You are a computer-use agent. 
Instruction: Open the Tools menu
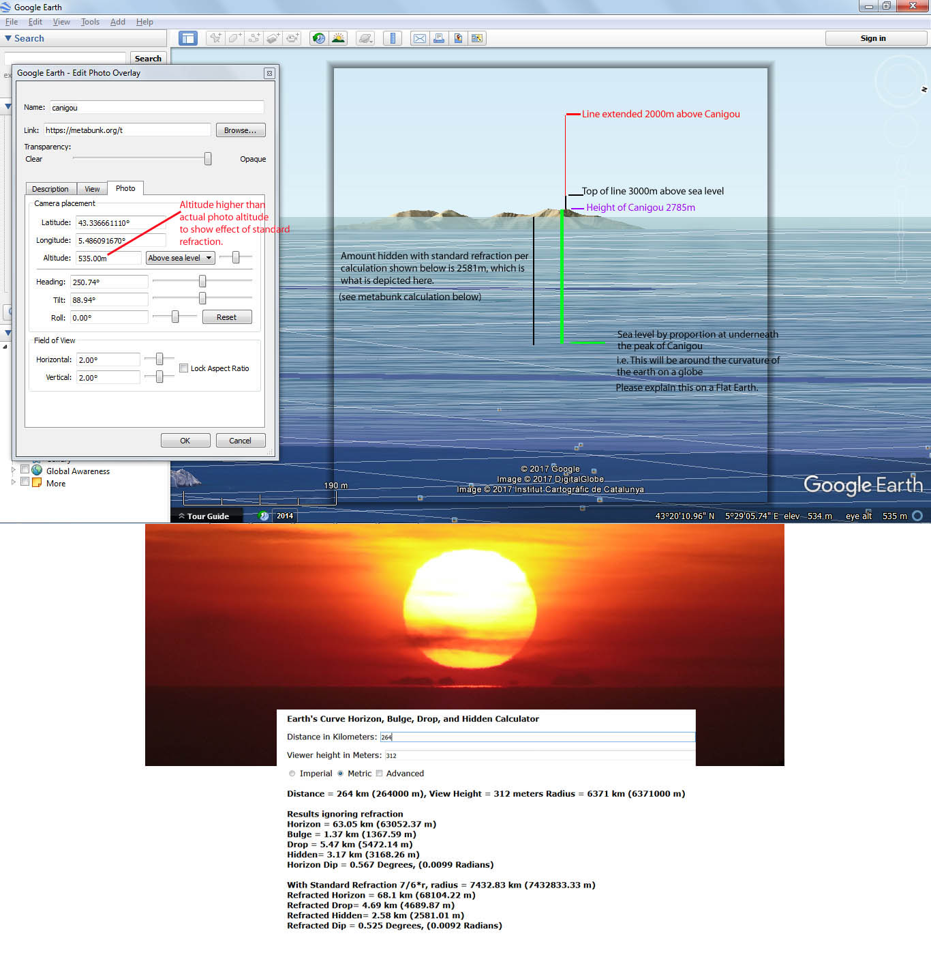[x=90, y=22]
